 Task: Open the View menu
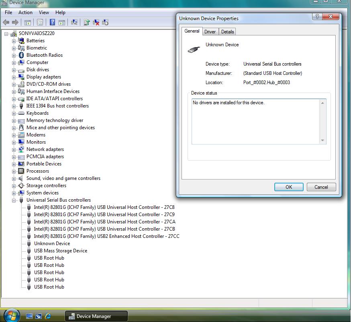[x=44, y=12]
